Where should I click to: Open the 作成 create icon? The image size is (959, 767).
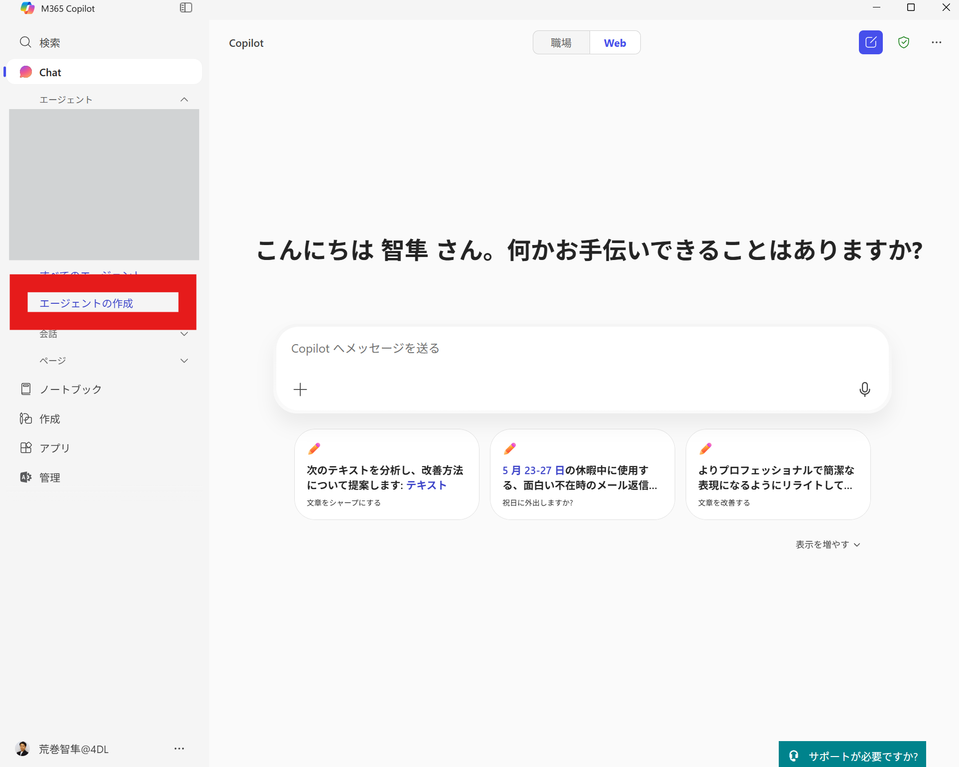(x=26, y=418)
